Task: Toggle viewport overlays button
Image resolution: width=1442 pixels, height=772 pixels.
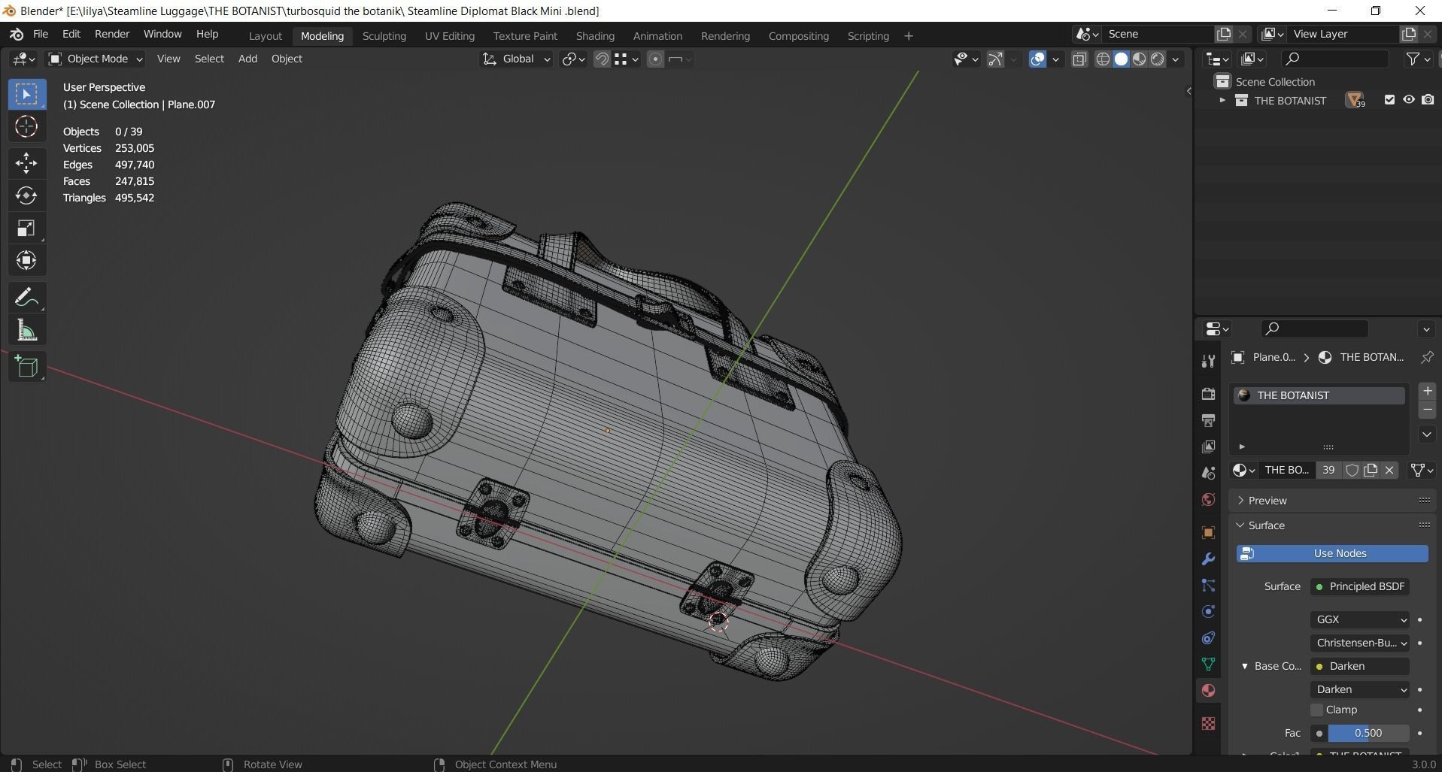Action: pyautogui.click(x=1037, y=59)
